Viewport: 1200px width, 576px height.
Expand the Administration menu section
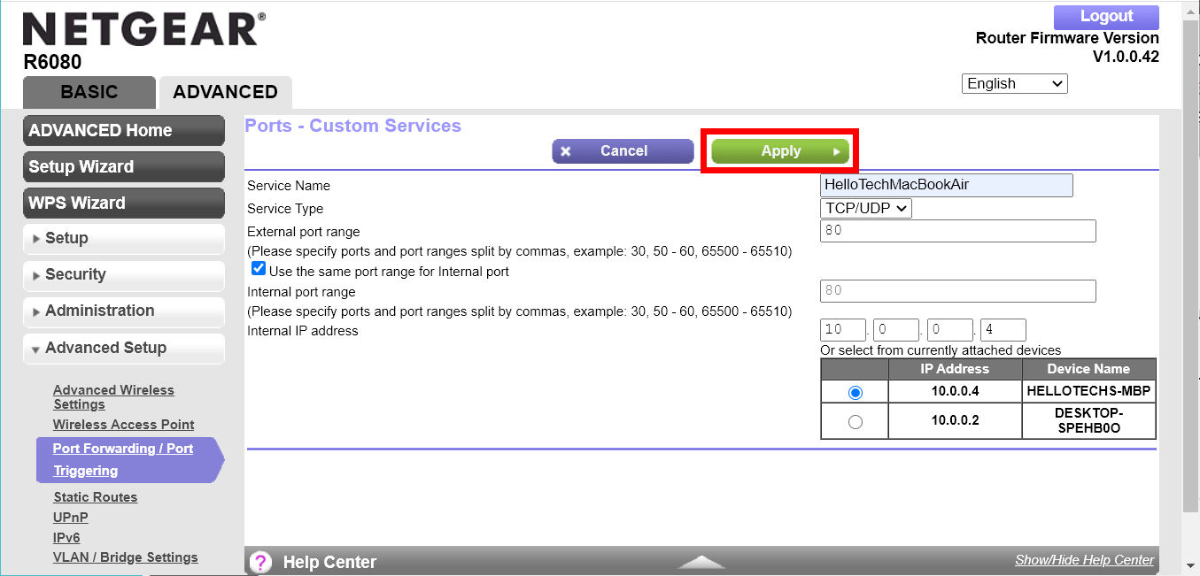[x=124, y=311]
